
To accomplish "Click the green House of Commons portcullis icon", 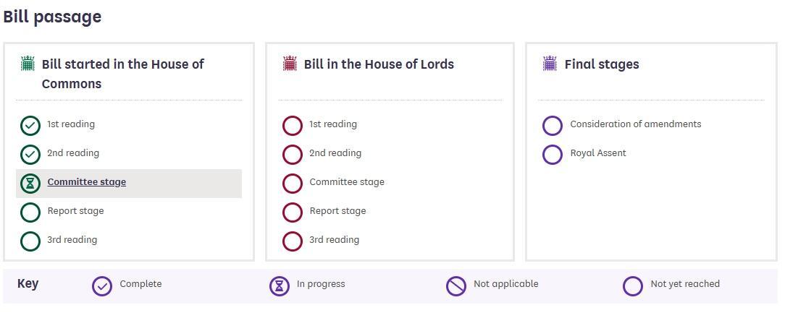I will (28, 64).
